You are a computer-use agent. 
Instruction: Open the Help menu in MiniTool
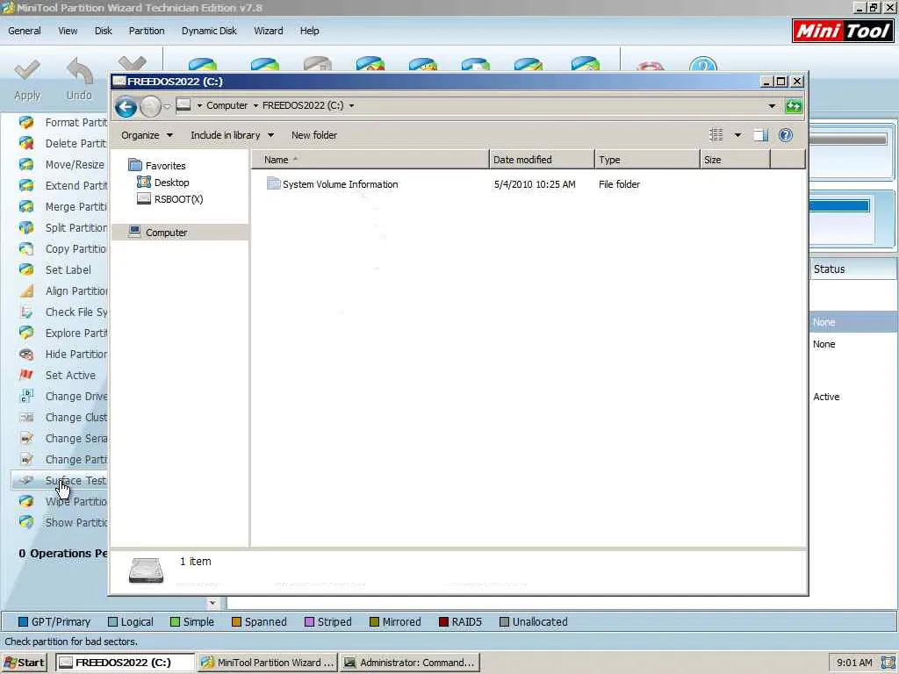(310, 31)
